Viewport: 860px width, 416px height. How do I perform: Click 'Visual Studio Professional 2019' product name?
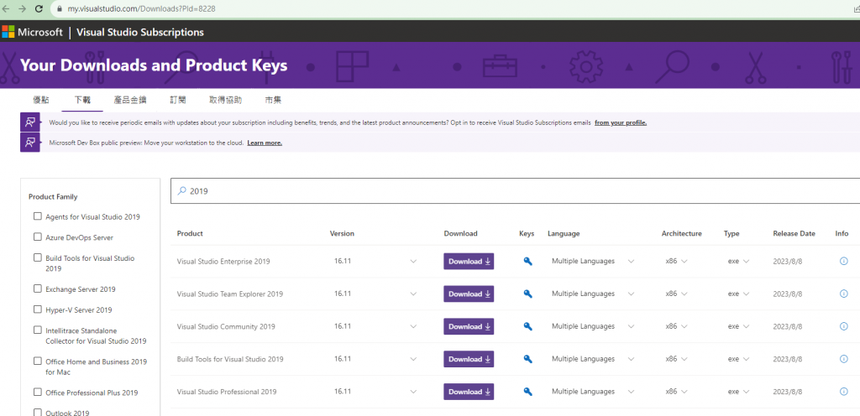click(x=227, y=392)
